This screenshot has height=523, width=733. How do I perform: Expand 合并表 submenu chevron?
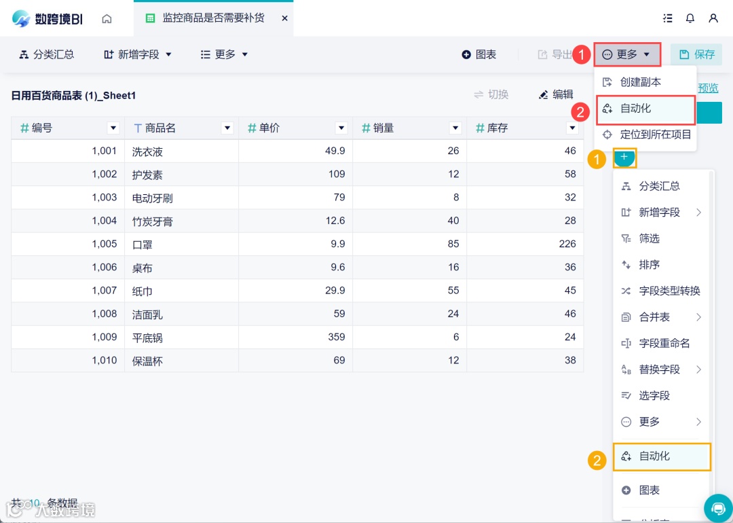tap(698, 317)
